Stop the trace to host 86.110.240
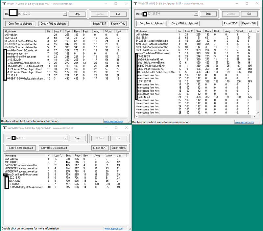The width and height of the screenshot is (263, 231). pyautogui.click(x=77, y=14)
